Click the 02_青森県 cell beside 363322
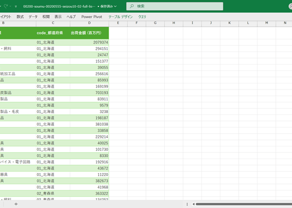The image size is (292, 208). tap(53, 194)
